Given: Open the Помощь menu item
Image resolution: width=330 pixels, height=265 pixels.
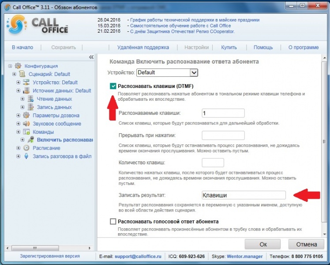Looking at the screenshot, I should coord(263,47).
